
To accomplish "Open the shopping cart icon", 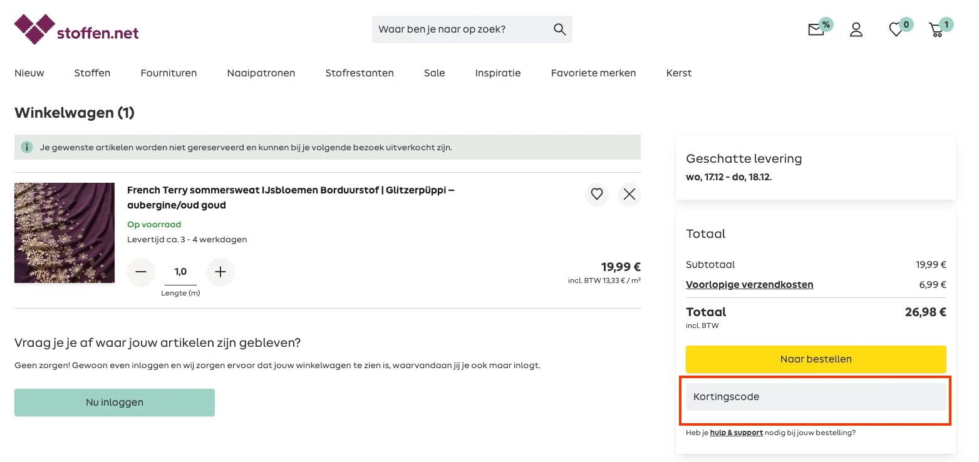I will tap(938, 29).
